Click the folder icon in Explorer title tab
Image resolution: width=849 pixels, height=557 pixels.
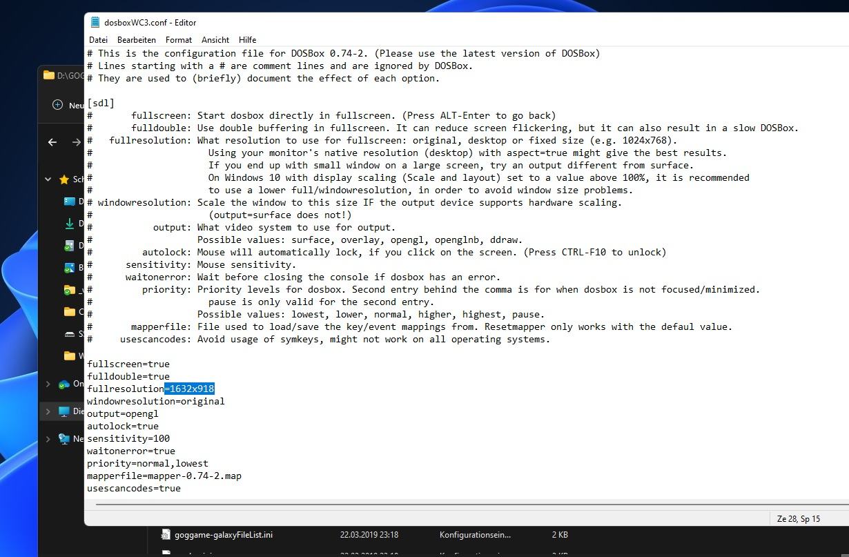[x=48, y=75]
